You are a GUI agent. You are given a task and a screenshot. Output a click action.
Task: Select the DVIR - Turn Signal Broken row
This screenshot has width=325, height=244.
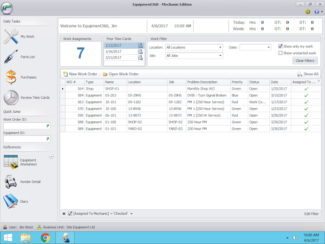tap(191, 95)
